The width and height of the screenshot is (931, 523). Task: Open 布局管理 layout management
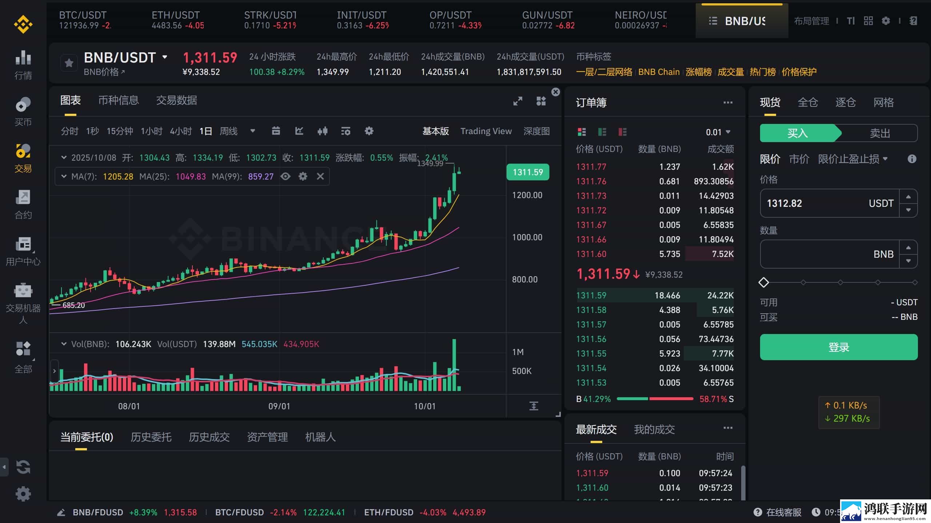coord(811,21)
